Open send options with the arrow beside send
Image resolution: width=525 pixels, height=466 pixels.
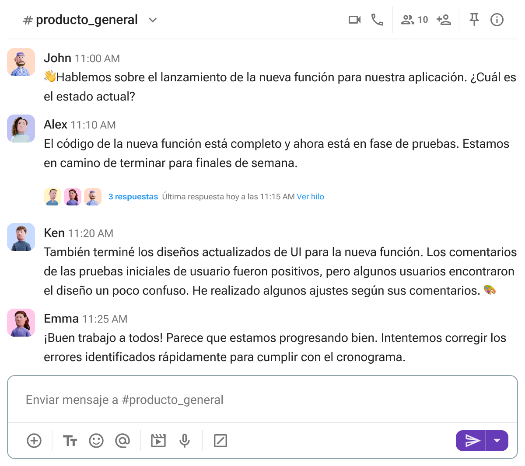click(x=497, y=441)
